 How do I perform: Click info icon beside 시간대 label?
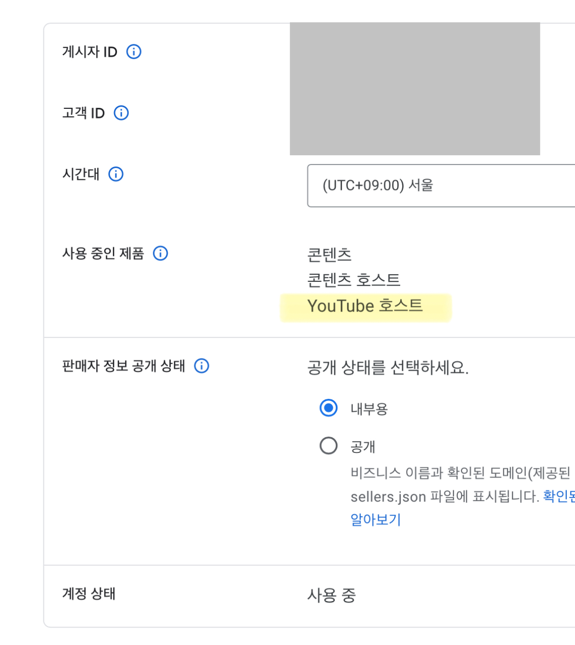pos(116,174)
